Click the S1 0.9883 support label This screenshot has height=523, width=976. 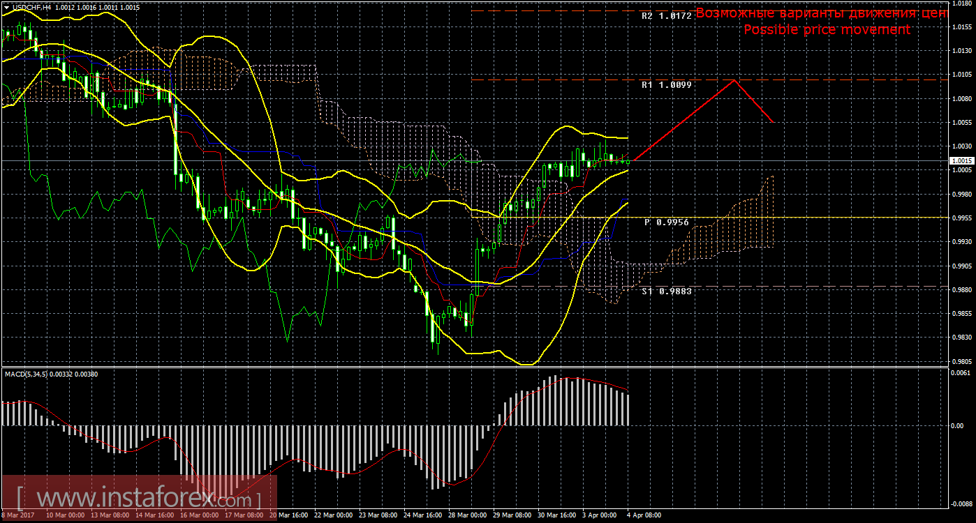click(667, 291)
